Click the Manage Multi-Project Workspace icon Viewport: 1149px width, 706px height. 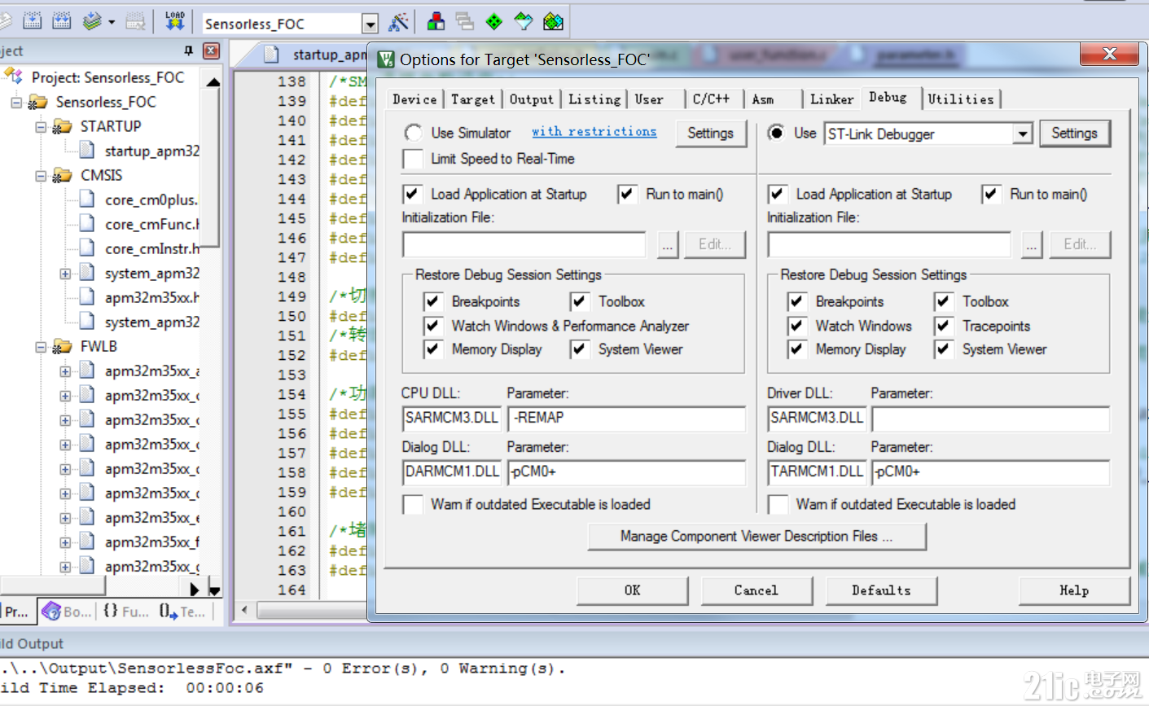coord(465,22)
